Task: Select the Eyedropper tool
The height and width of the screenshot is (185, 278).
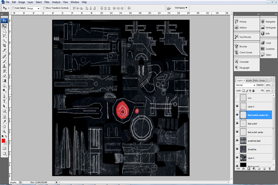Action: (x=4, y=122)
